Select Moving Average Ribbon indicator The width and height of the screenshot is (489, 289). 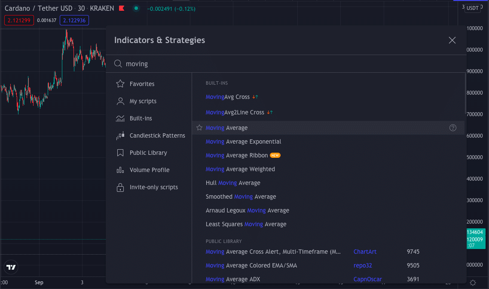[237, 155]
